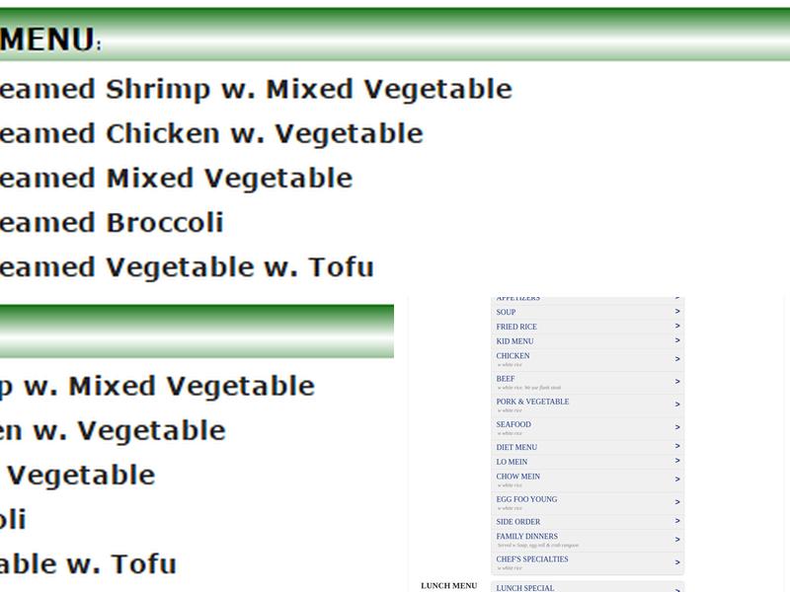
Task: Choose the PORK & VEGETABLE category
Action: [x=532, y=402]
